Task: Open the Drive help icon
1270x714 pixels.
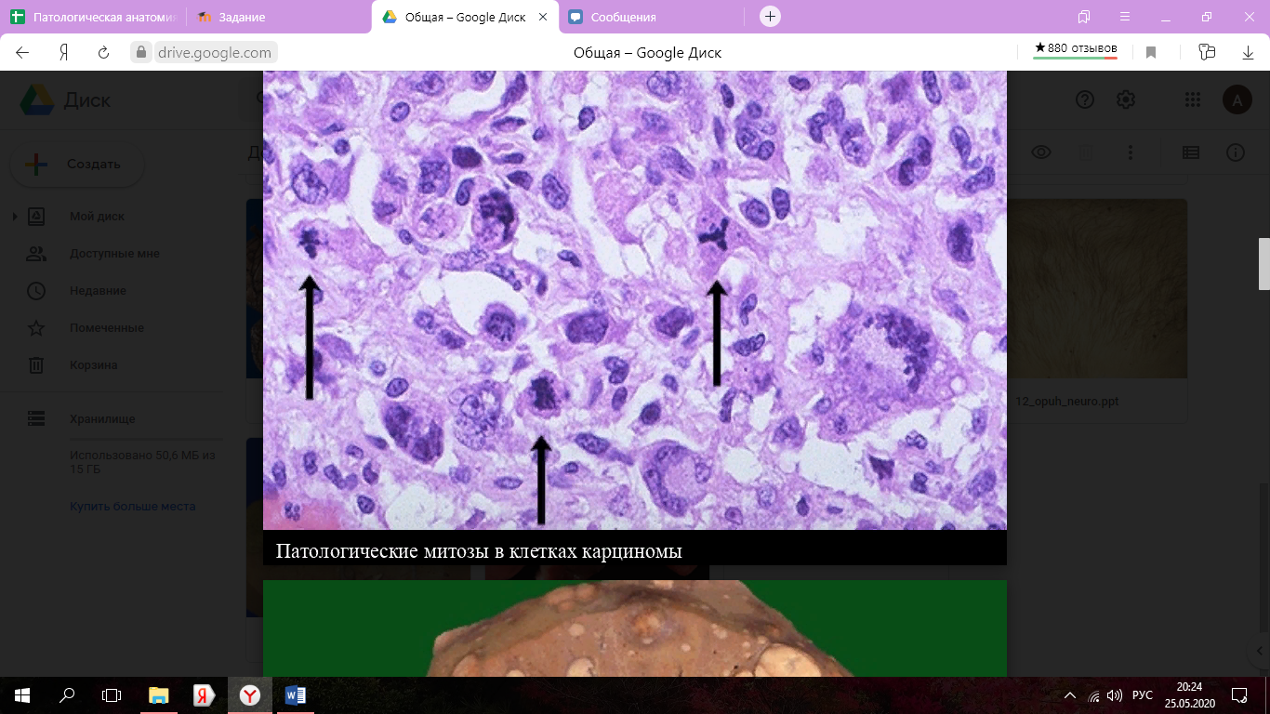Action: pos(1085,99)
